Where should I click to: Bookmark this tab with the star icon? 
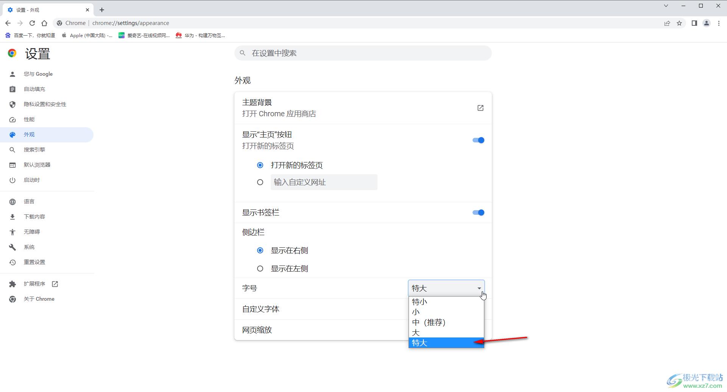[679, 23]
